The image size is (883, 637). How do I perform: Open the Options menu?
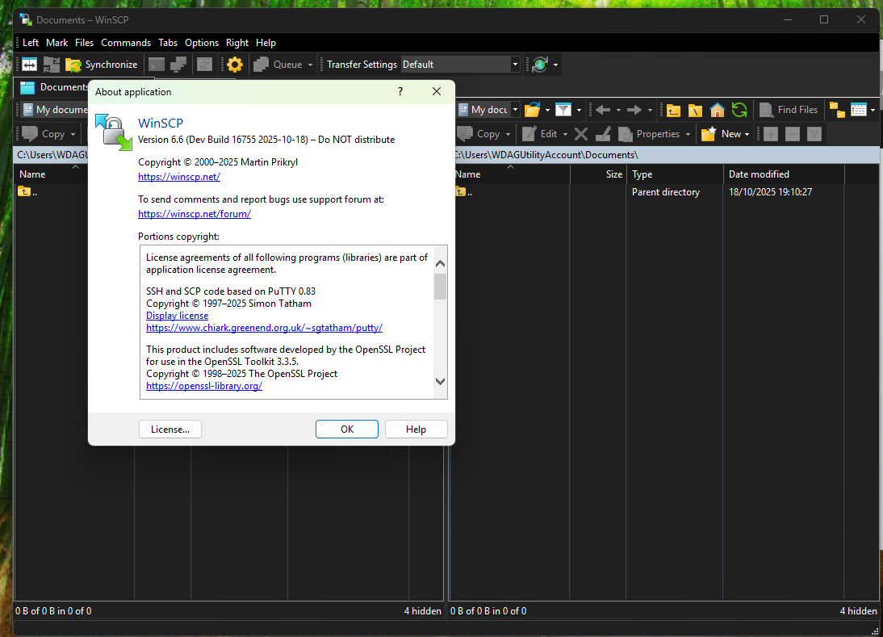201,43
